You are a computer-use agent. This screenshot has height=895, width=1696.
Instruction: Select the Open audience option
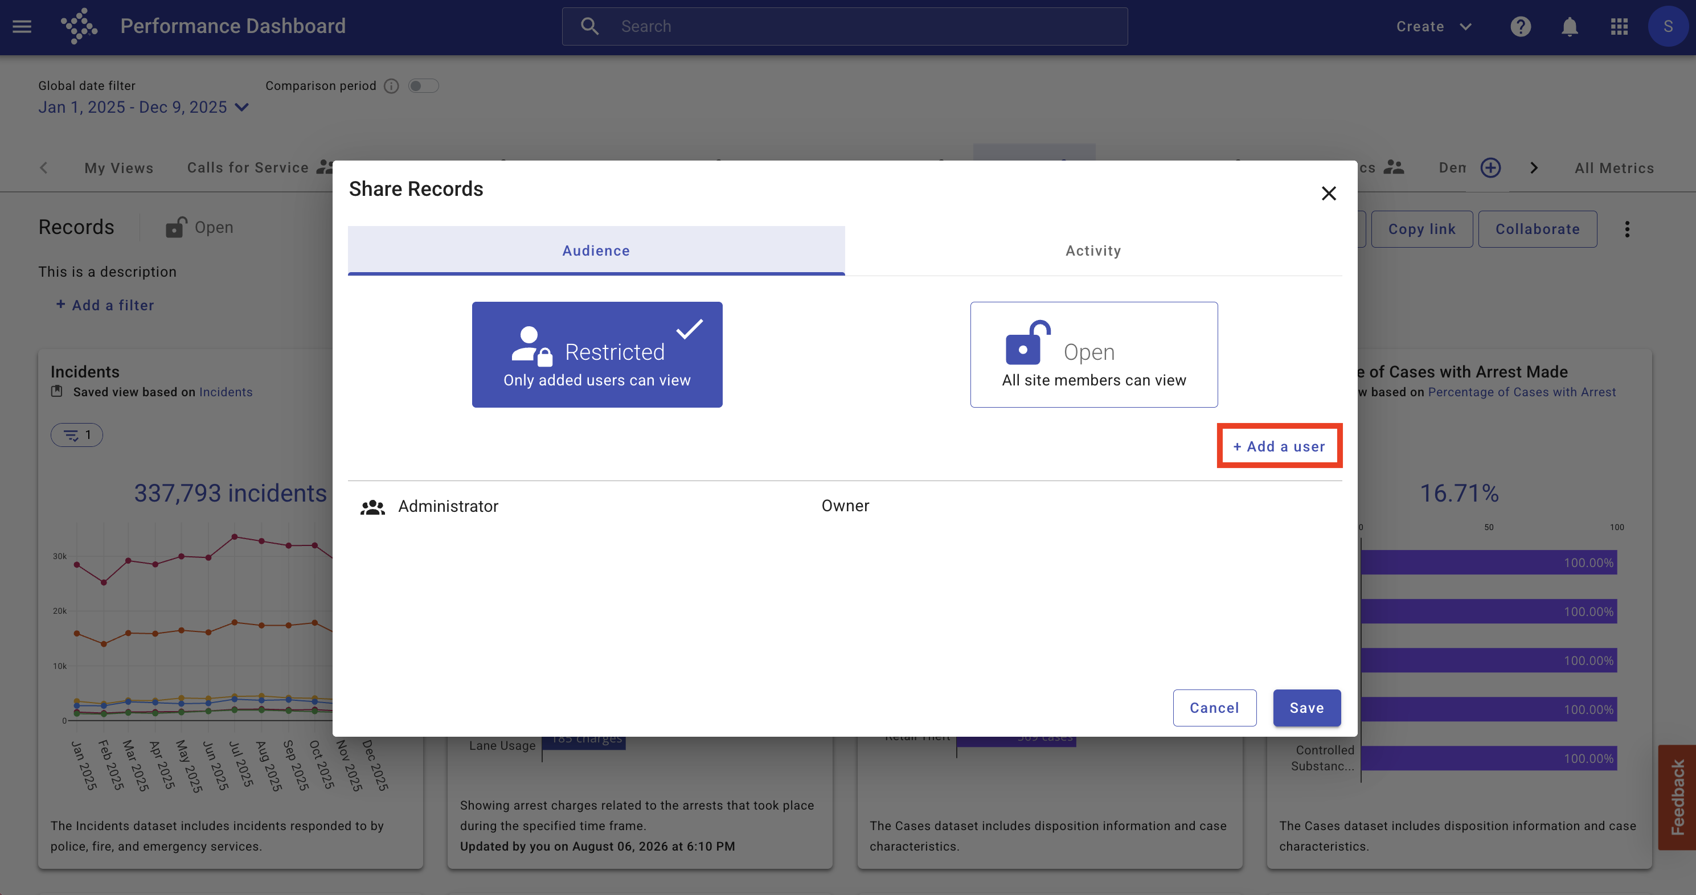tap(1093, 355)
